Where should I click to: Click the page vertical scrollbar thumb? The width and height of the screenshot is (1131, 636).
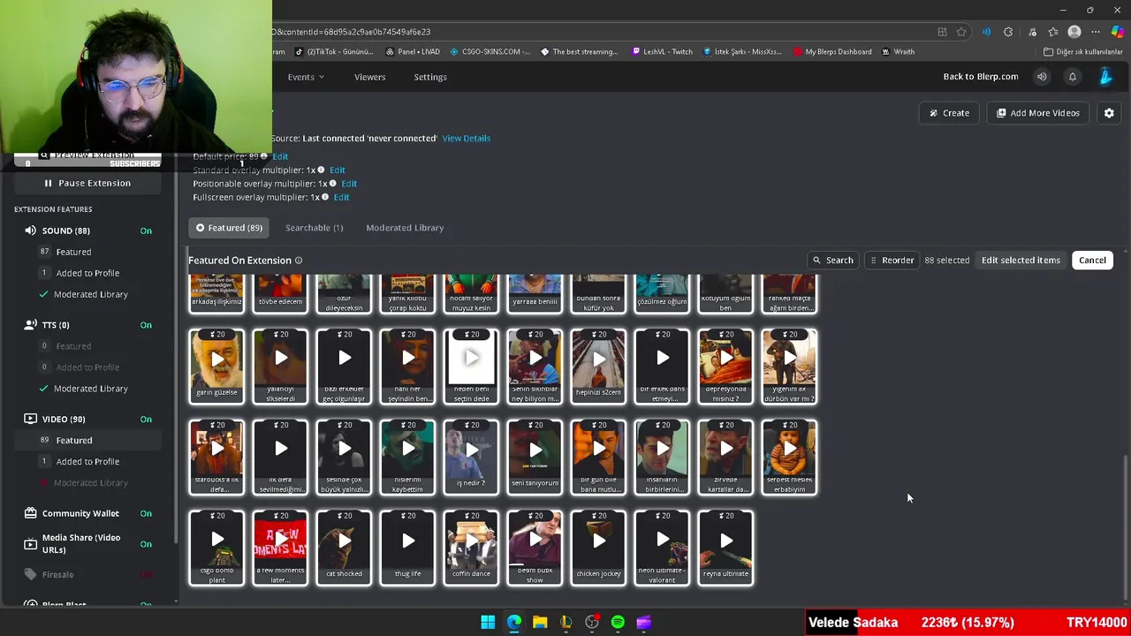tap(1125, 528)
